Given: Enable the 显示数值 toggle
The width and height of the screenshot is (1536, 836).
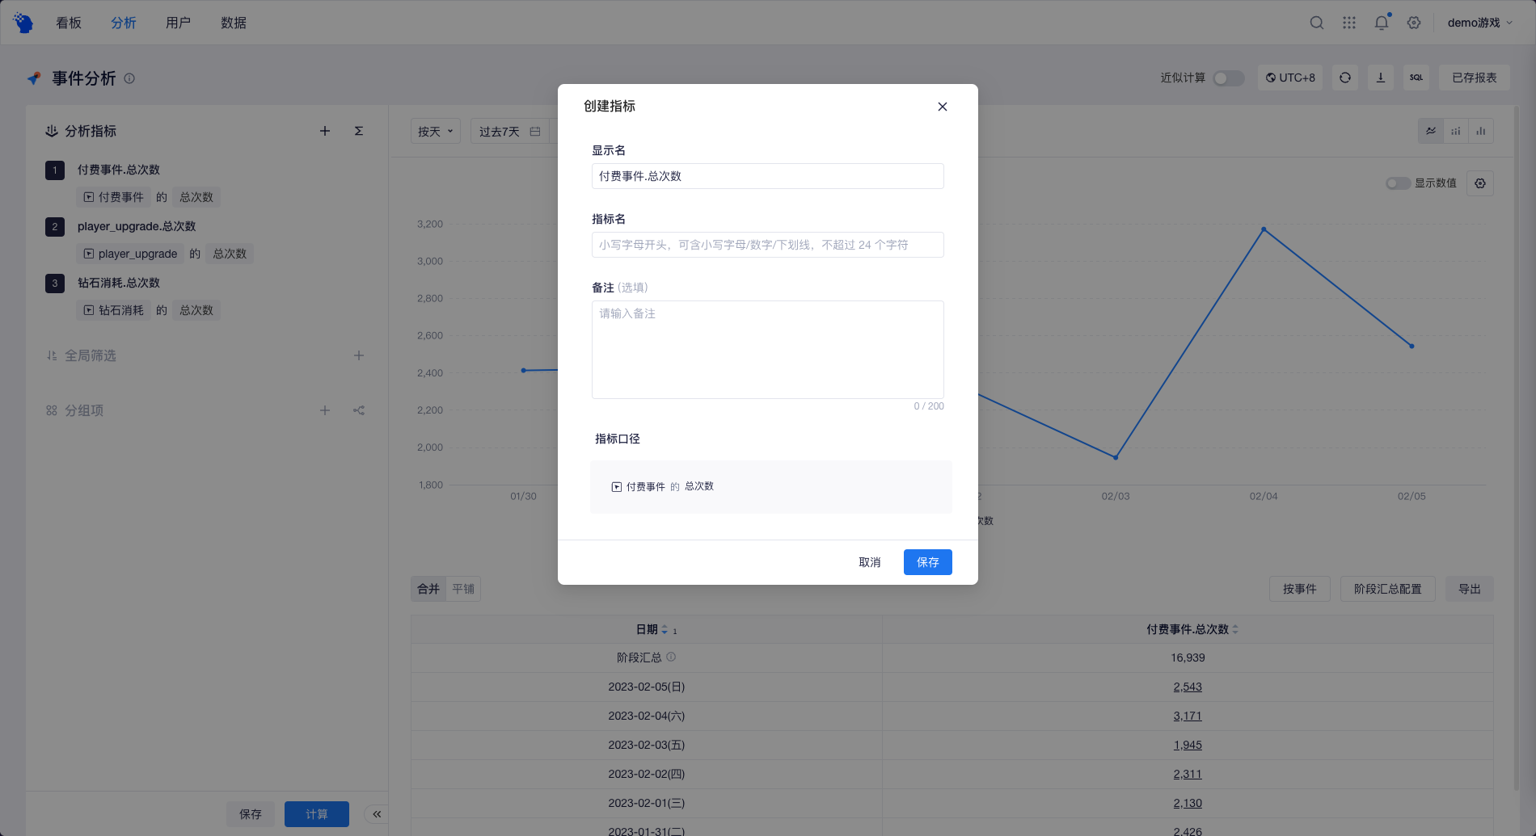Looking at the screenshot, I should pos(1398,183).
